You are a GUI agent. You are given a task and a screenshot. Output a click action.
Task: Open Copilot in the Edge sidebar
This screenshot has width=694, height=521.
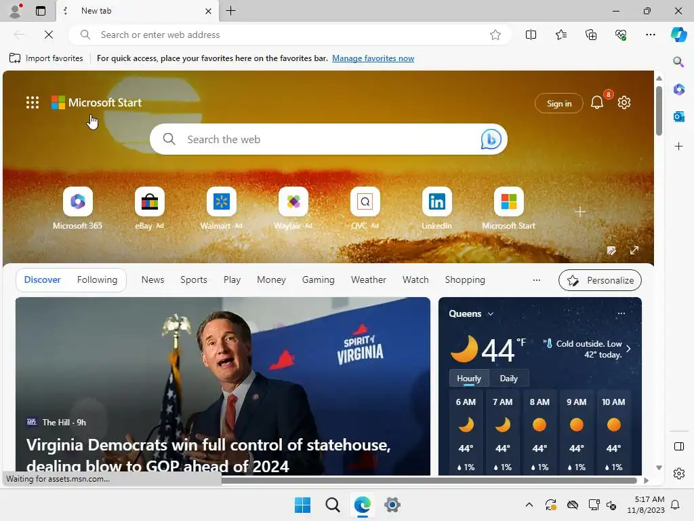[678, 35]
